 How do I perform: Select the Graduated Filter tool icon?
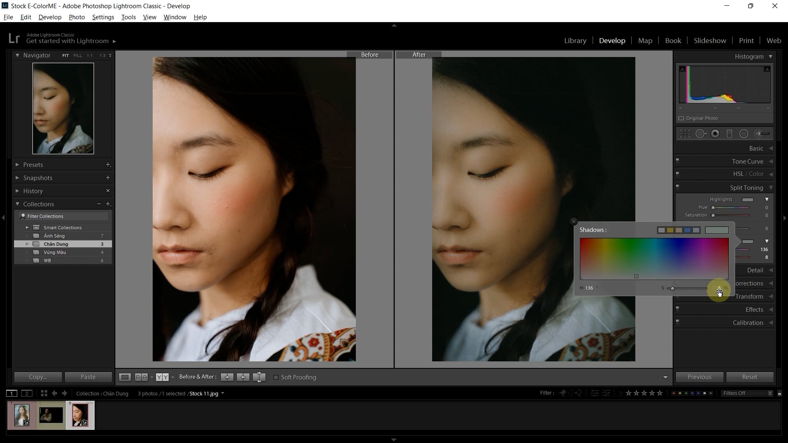[x=729, y=134]
